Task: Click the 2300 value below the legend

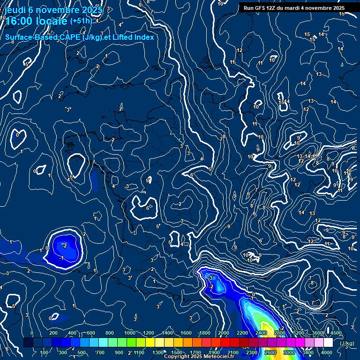Action: pos(252,352)
